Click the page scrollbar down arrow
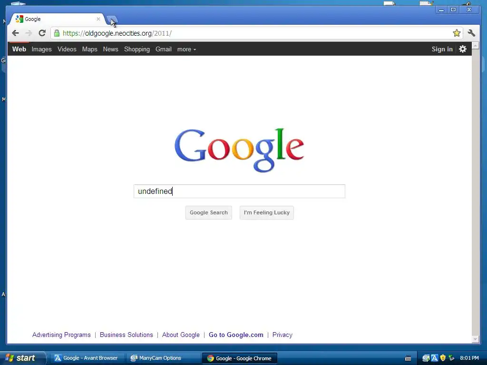487x365 pixels. (x=475, y=339)
